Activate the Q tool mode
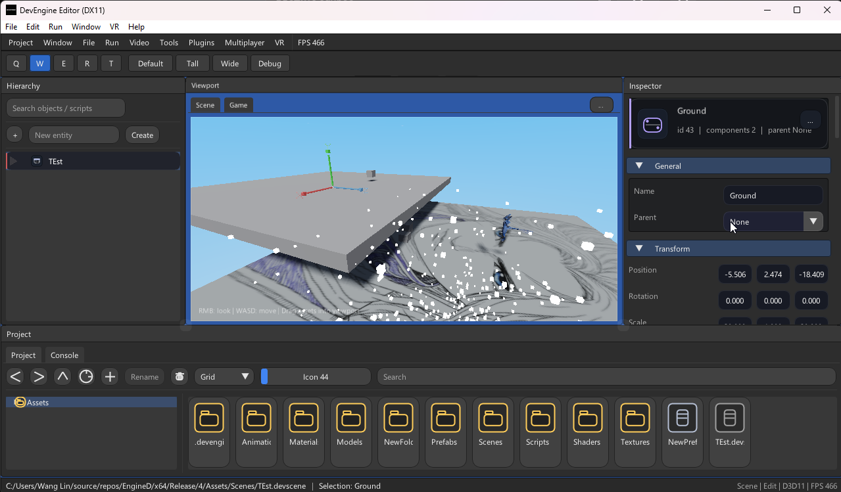Viewport: 841px width, 492px height. [16, 63]
